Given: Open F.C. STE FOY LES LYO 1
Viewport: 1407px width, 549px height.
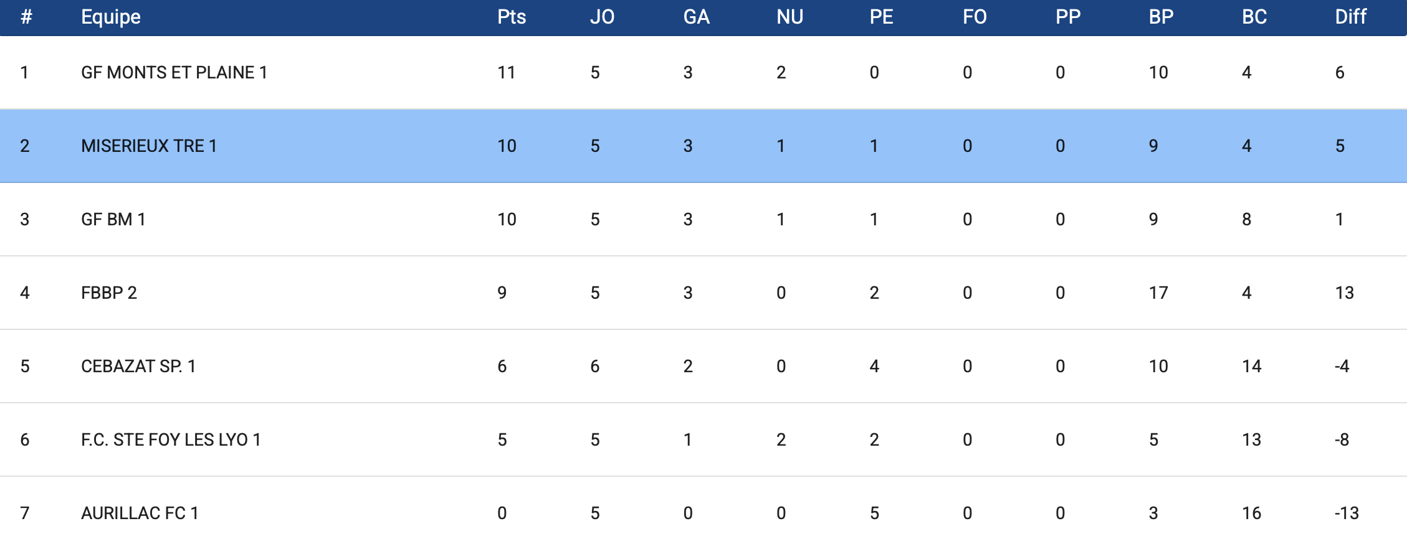Looking at the screenshot, I should (x=171, y=440).
